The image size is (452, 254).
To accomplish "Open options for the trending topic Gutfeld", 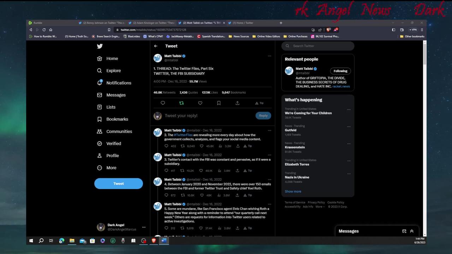I will click(x=349, y=126).
